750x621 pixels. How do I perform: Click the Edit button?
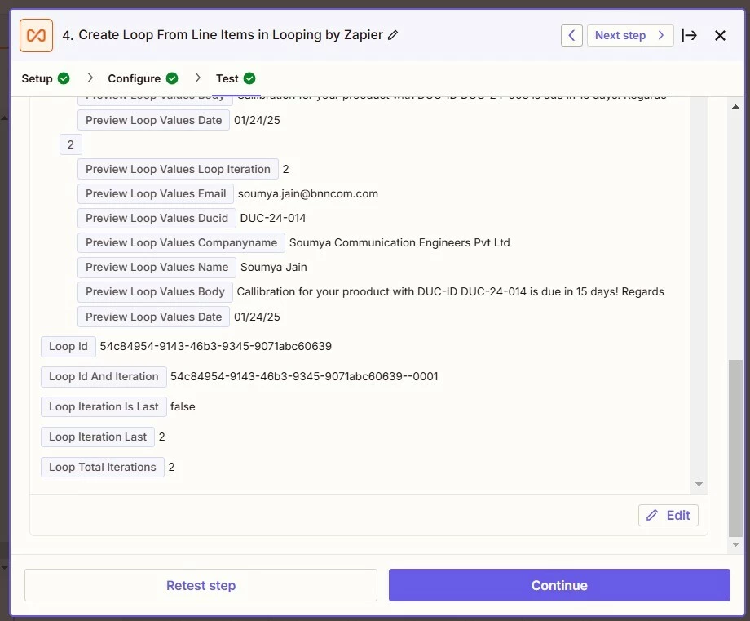[668, 515]
